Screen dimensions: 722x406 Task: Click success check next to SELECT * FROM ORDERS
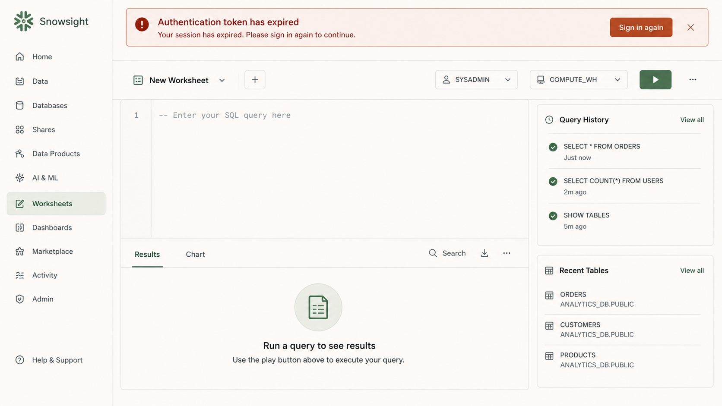(x=553, y=147)
